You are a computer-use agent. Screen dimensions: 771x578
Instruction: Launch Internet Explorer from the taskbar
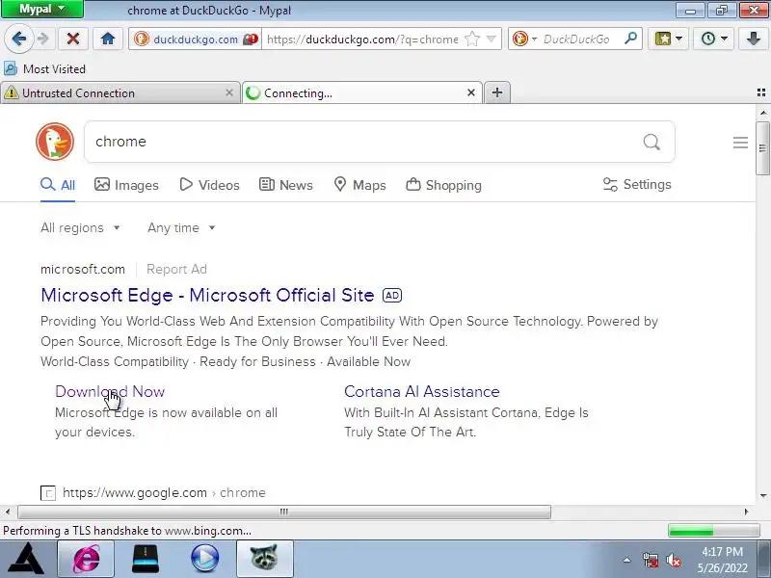click(86, 559)
